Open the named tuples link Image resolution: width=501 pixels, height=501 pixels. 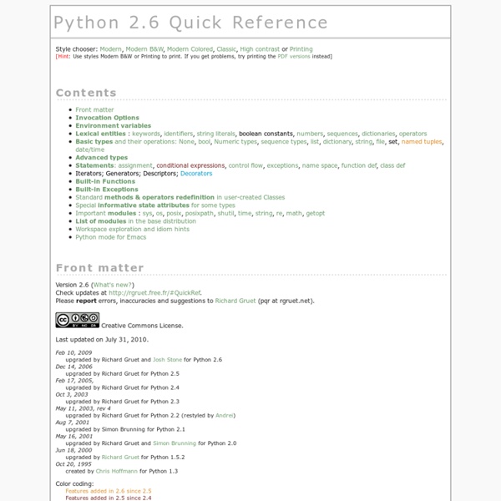coord(422,142)
